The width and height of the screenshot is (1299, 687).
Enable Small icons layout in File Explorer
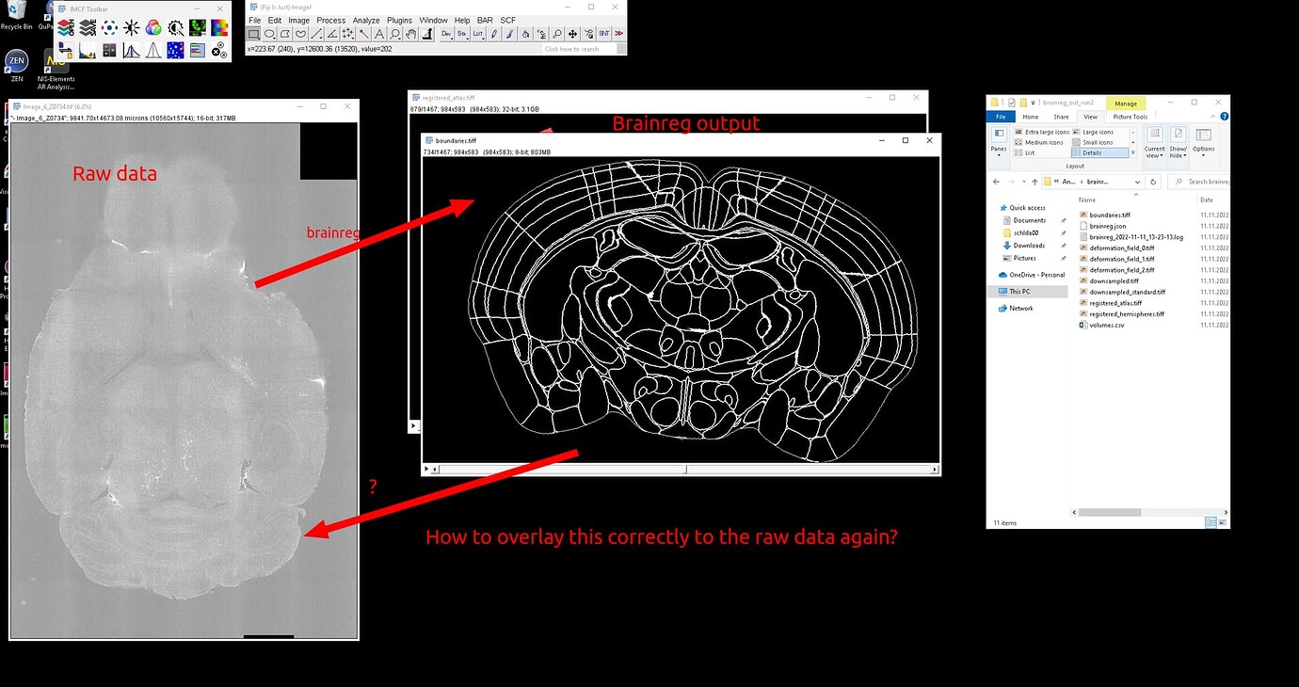pos(1099,142)
